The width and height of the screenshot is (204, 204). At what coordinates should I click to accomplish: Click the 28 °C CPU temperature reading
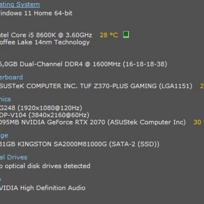point(109,35)
